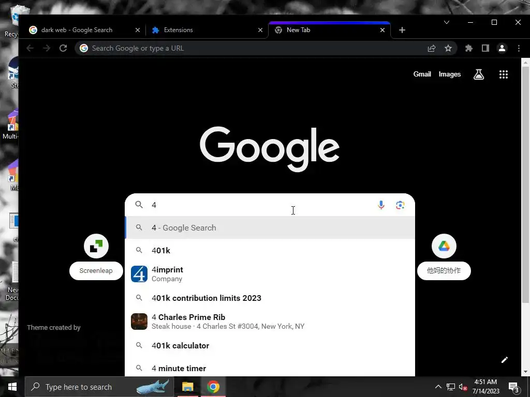Screen dimensions: 530x397
Task: Click the Chinese-labeled Drive shortcut label
Action: coord(444,271)
